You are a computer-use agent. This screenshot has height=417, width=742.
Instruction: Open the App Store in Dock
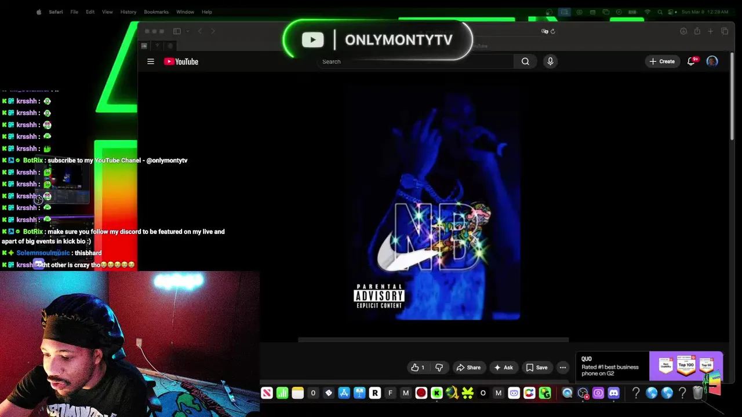click(344, 393)
